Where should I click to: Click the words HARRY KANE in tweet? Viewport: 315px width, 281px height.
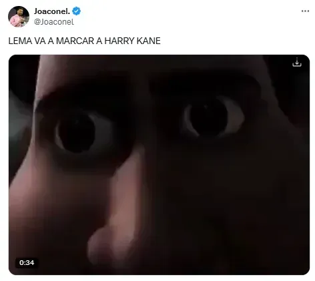[x=132, y=41]
